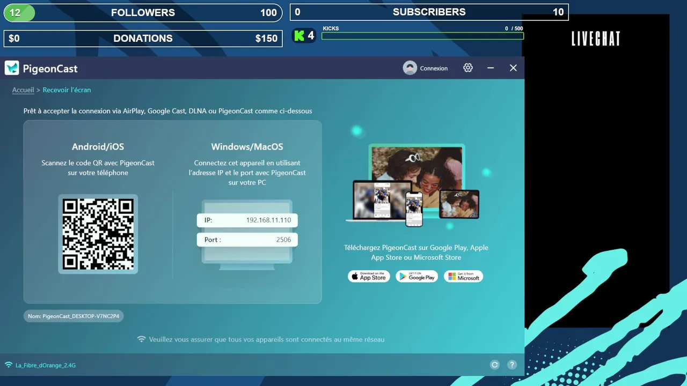Open the App Store download badge
The height and width of the screenshot is (386, 687).
pyautogui.click(x=369, y=277)
